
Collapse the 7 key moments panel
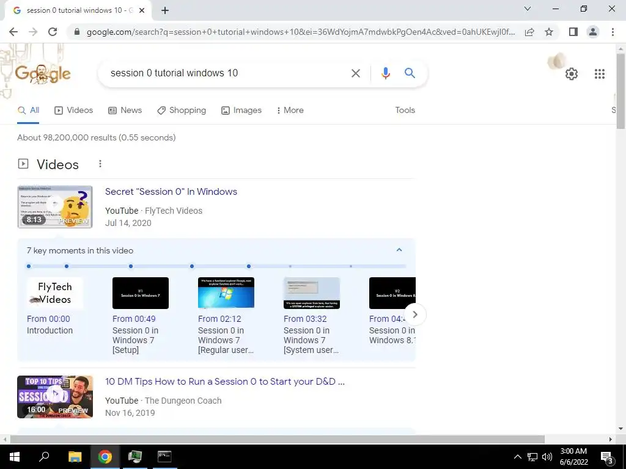click(x=399, y=250)
